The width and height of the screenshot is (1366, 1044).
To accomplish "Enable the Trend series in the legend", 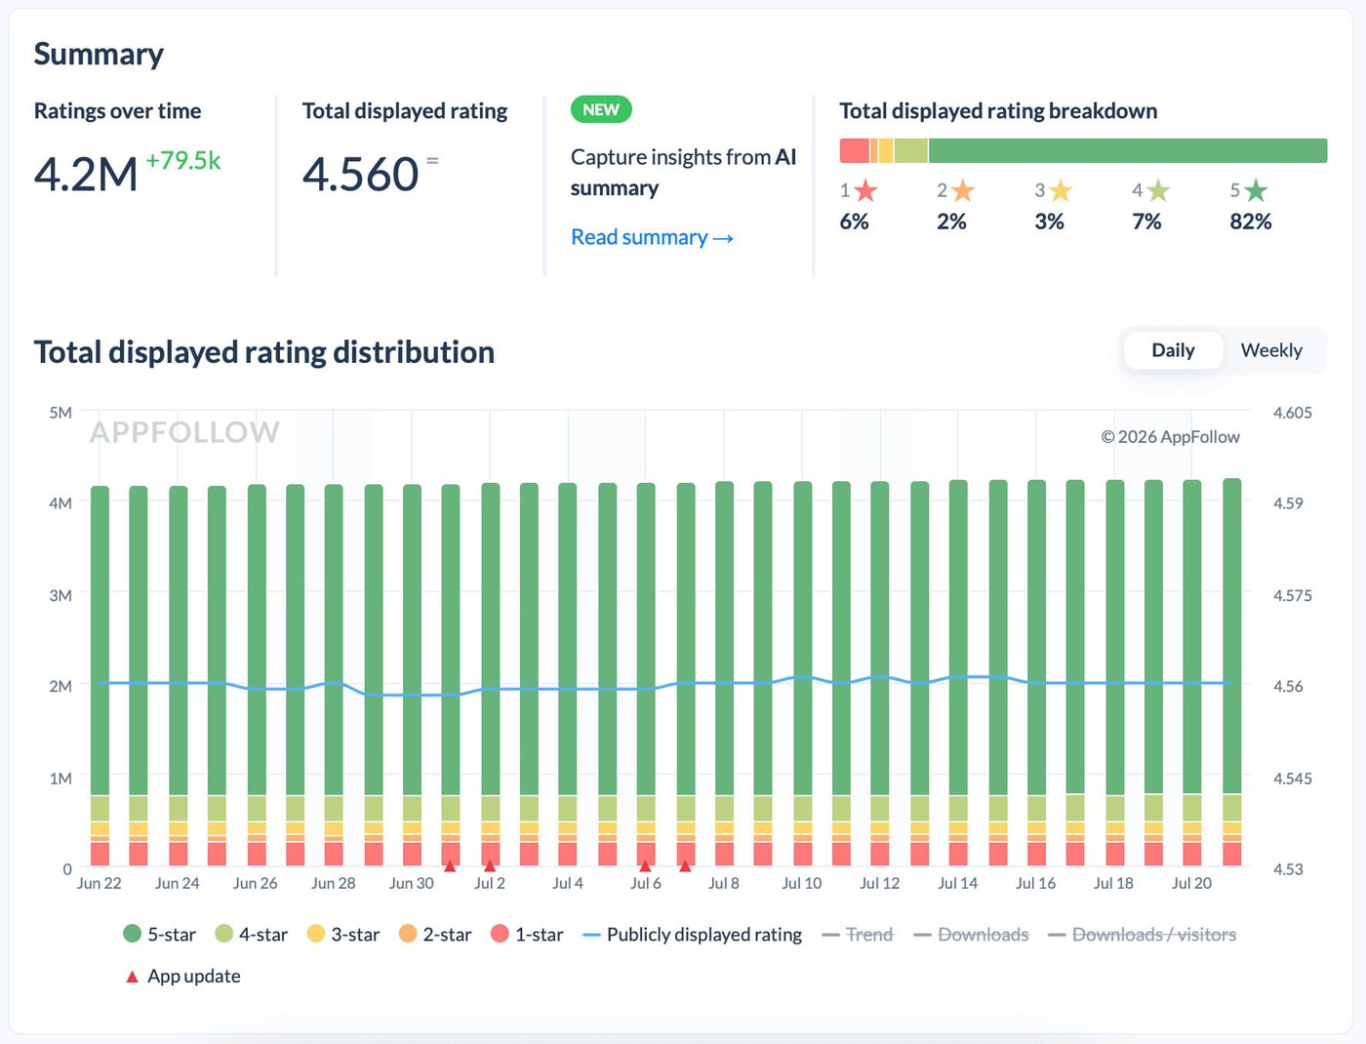I will tap(858, 935).
